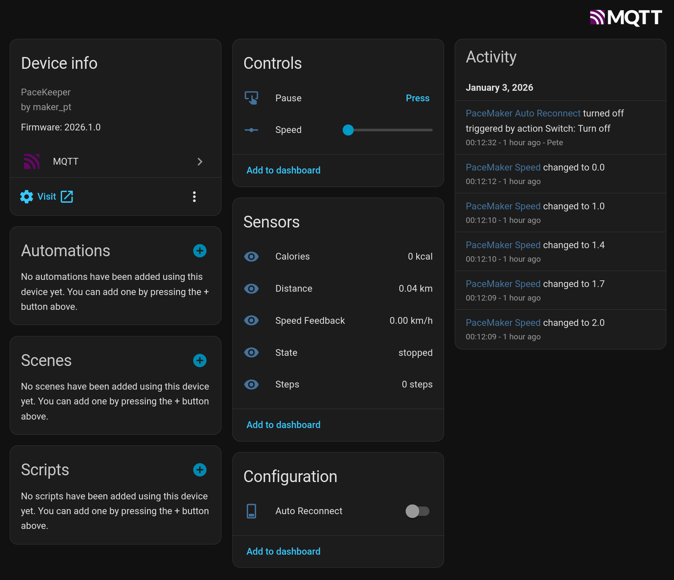Click the add scene plus icon
674x580 pixels.
click(x=200, y=360)
